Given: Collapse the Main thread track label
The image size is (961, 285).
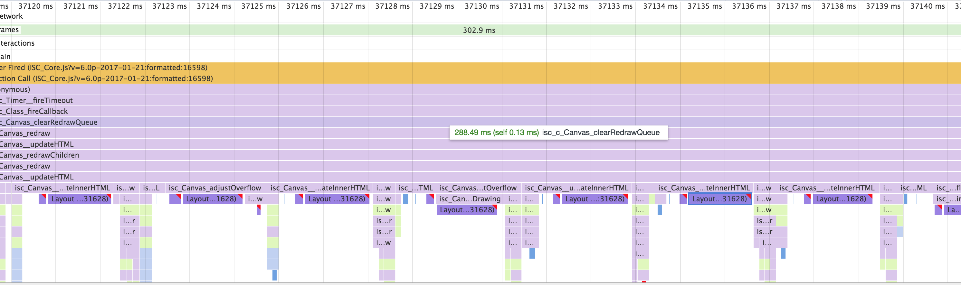Looking at the screenshot, I should [5, 57].
